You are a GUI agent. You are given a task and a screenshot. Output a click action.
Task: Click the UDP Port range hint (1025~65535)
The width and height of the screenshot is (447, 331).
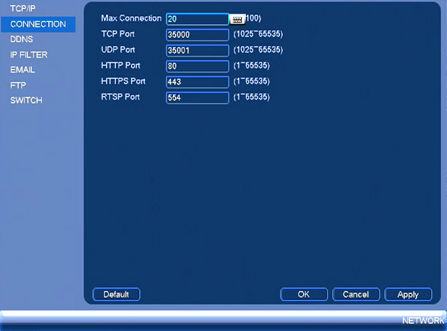coord(258,50)
